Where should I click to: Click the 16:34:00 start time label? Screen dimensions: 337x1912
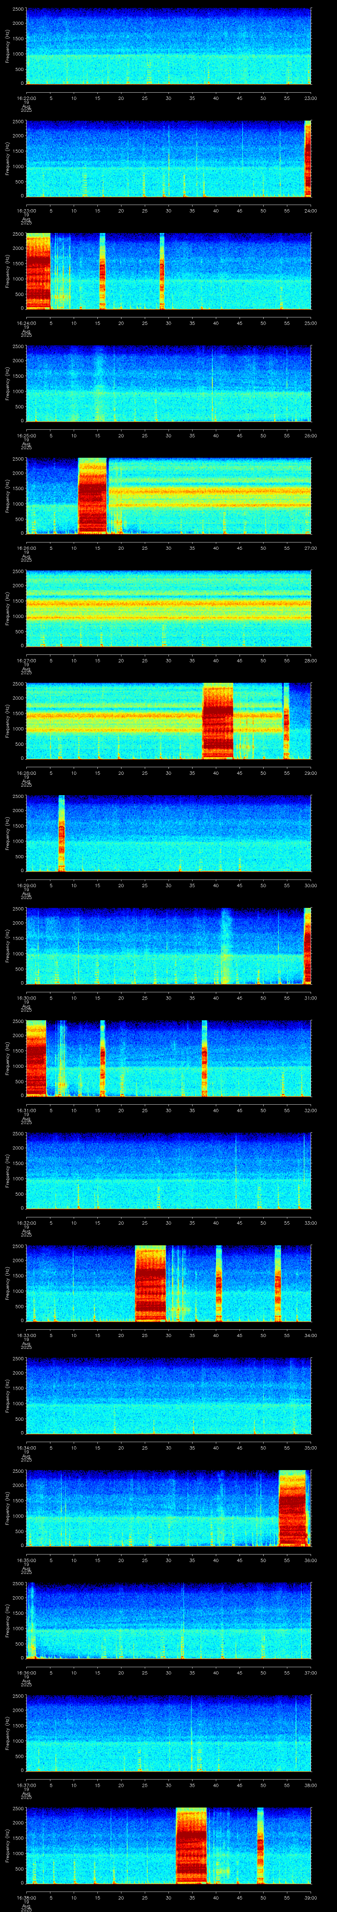26,1447
